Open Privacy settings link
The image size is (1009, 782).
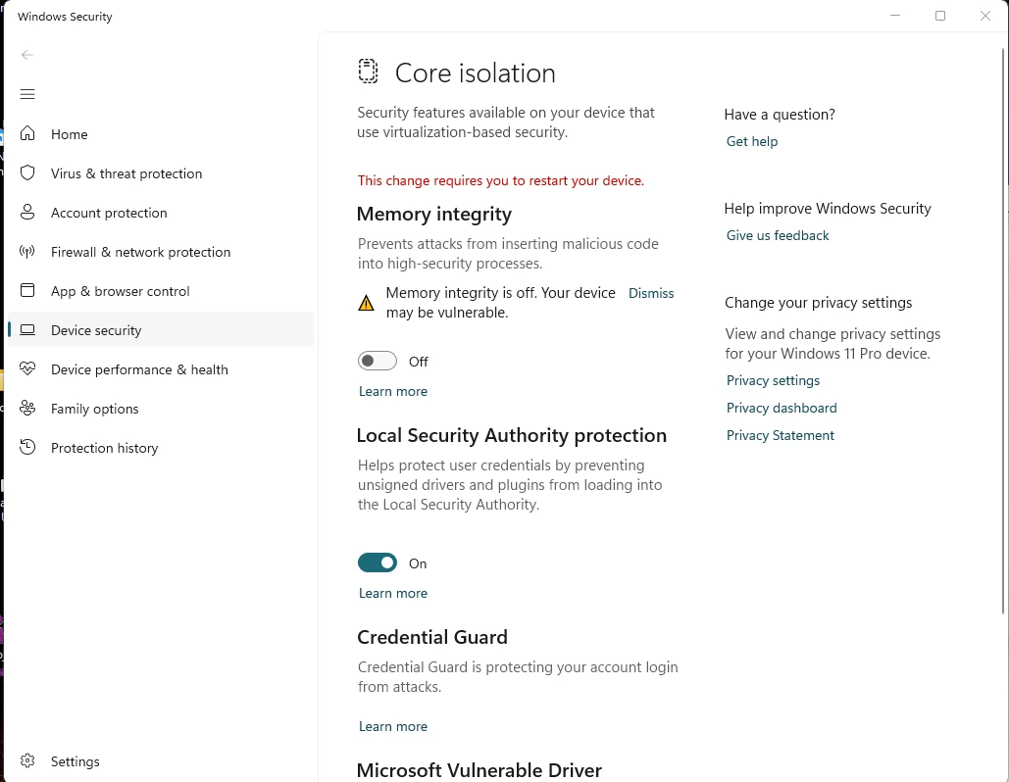[x=773, y=380]
